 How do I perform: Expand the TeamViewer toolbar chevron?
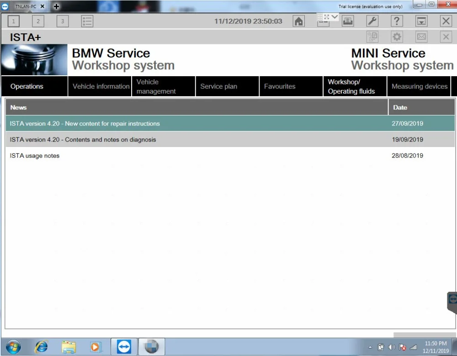coord(335,17)
